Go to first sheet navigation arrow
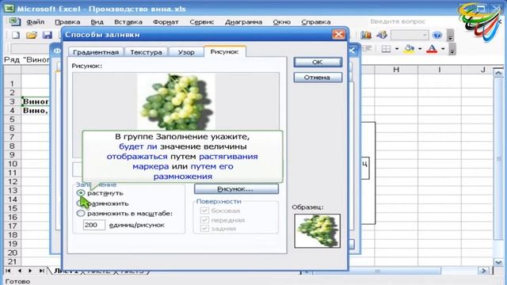The height and width of the screenshot is (285, 507). coord(8,271)
